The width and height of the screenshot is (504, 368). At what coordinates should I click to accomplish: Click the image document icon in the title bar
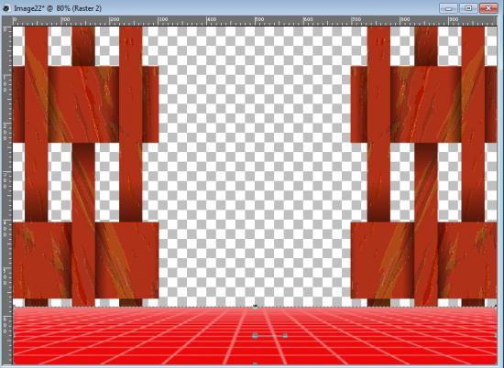(x=6, y=8)
